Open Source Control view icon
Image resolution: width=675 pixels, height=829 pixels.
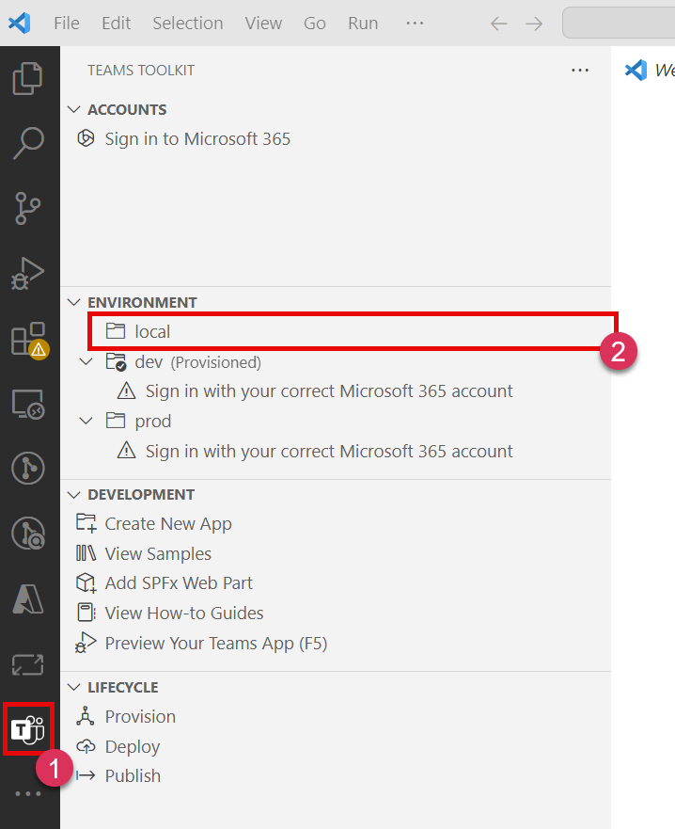pos(28,208)
